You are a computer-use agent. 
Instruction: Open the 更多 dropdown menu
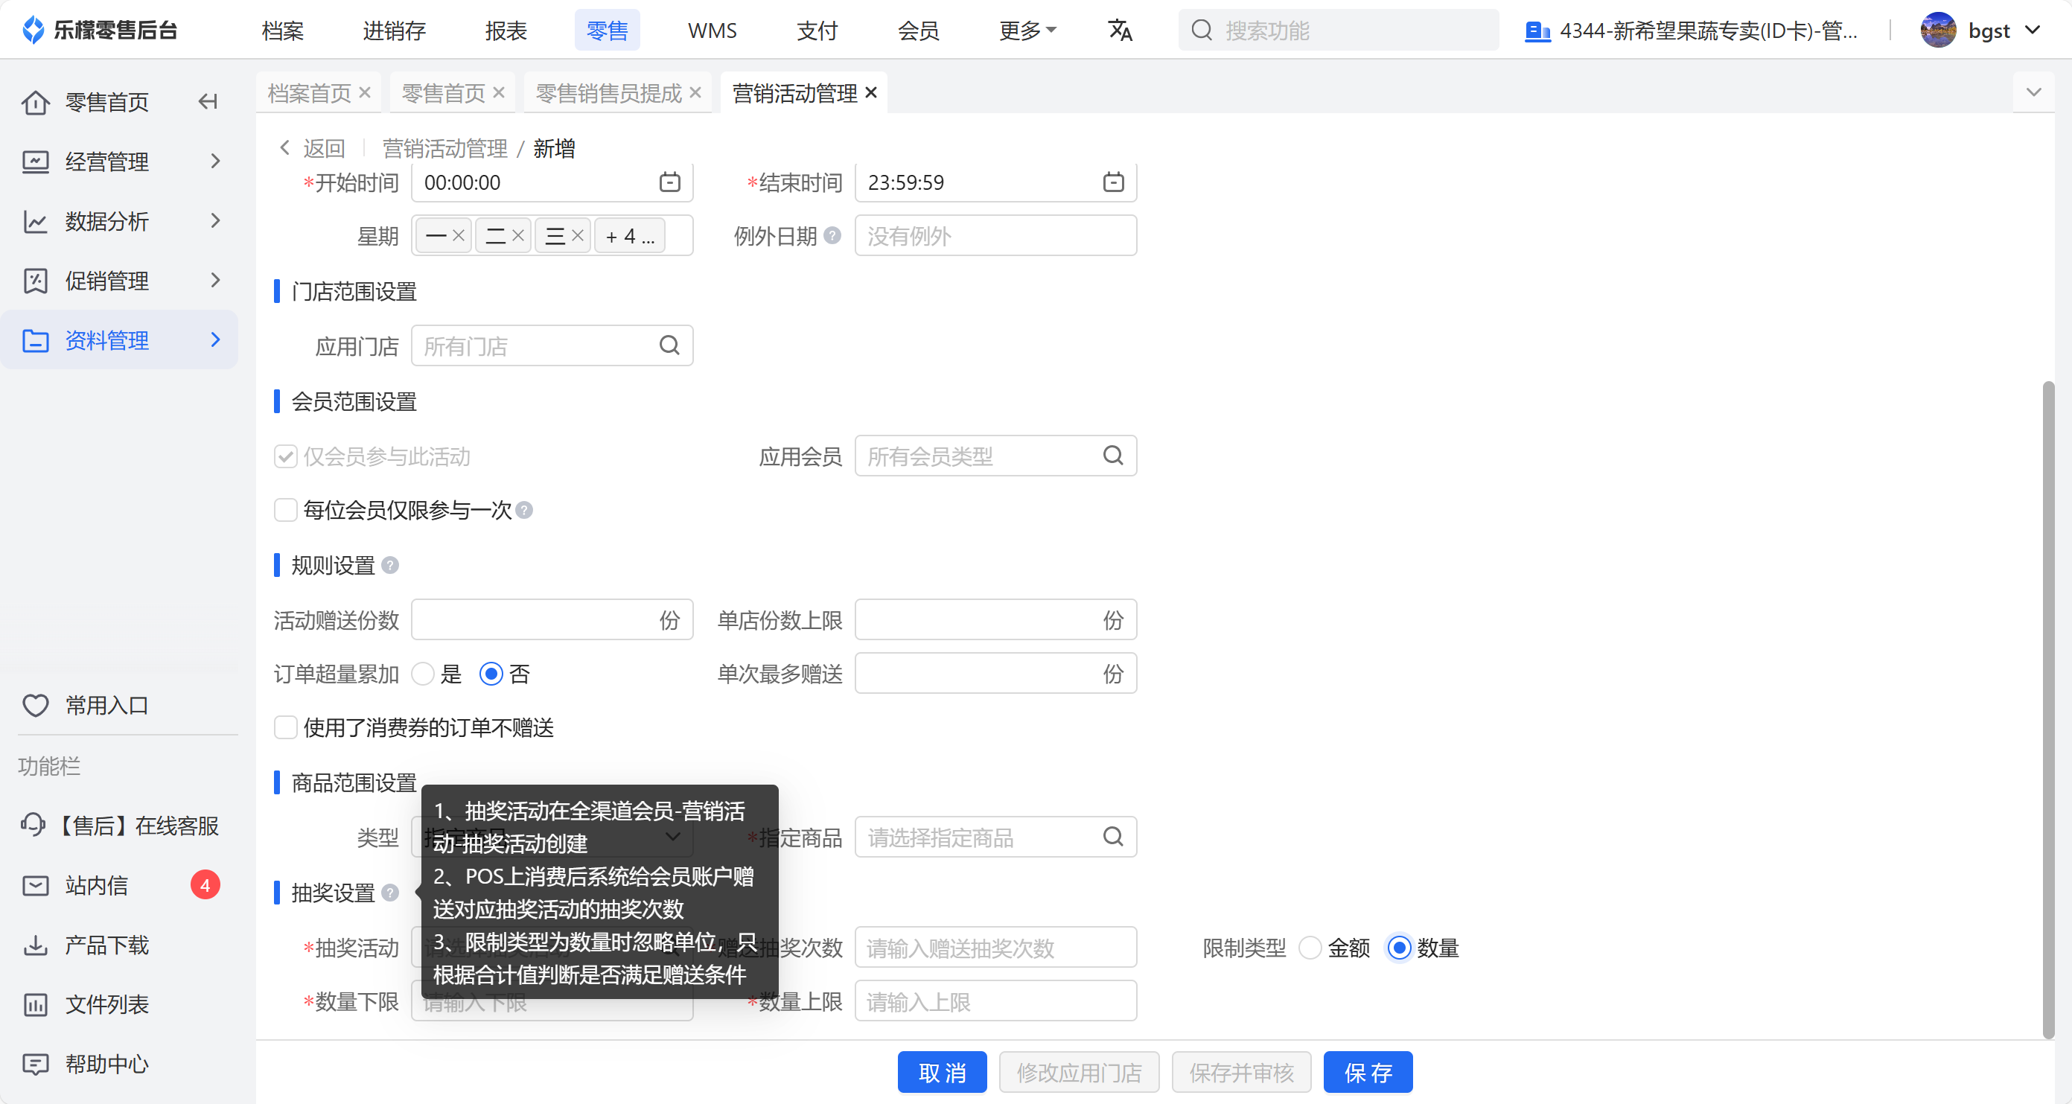tap(1027, 31)
